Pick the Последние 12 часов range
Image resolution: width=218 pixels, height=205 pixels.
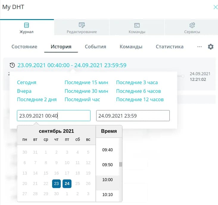click(x=140, y=99)
